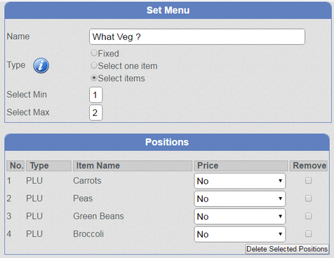Image resolution: width=334 pixels, height=258 pixels.
Task: Check the Remove box for Broccoli
Action: coord(309,234)
